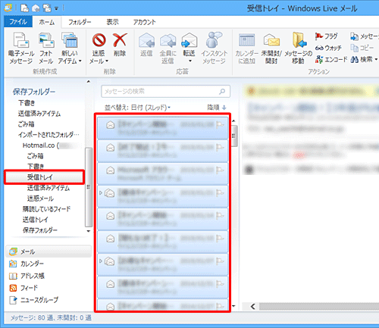Switch to the アカウント tab
379x328 pixels.
pos(145,22)
